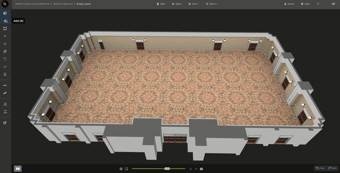Select the 3D cube tool in the left toolbar
Screen dimensions: 340x173
click(x=5, y=13)
